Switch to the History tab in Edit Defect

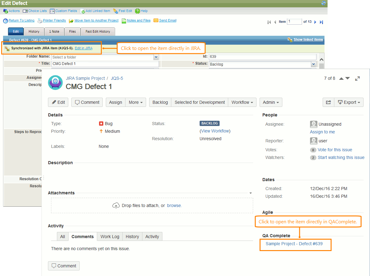(34, 31)
